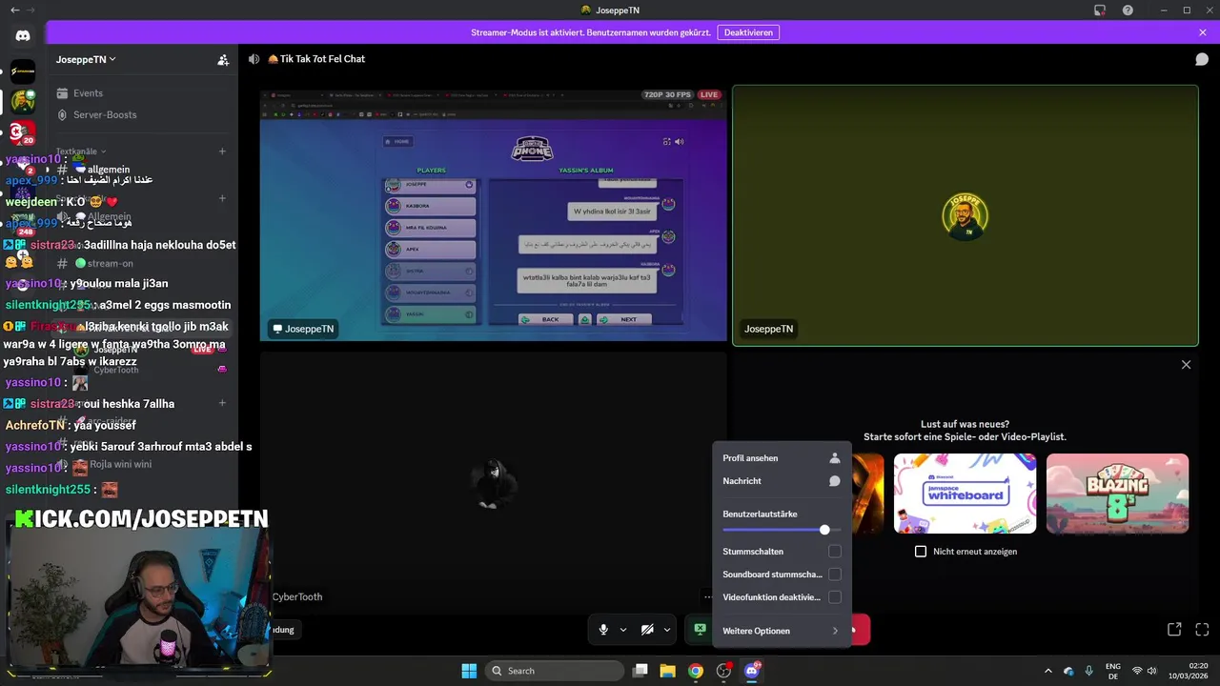Click the invite people icon beside JoseppeTN

point(223,59)
